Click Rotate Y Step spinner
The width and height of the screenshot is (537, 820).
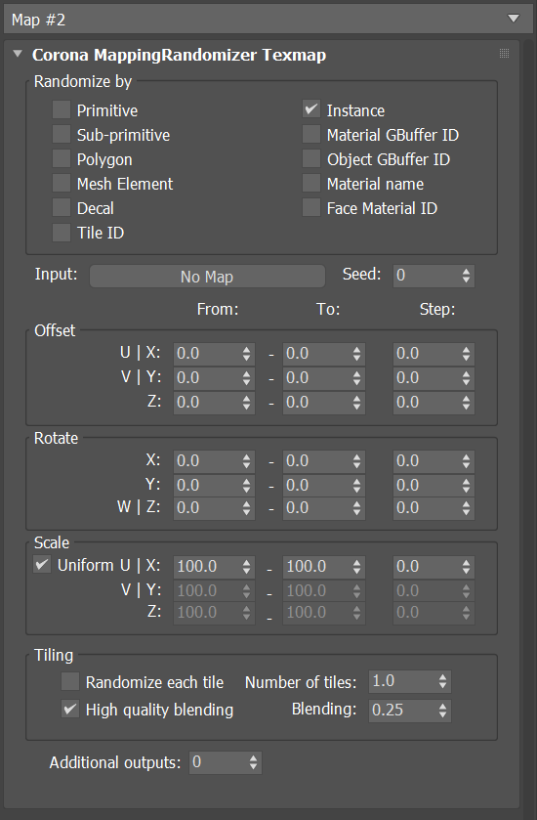[467, 486]
